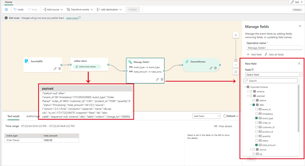Click the fit-to-view canvas icon

click(236, 72)
